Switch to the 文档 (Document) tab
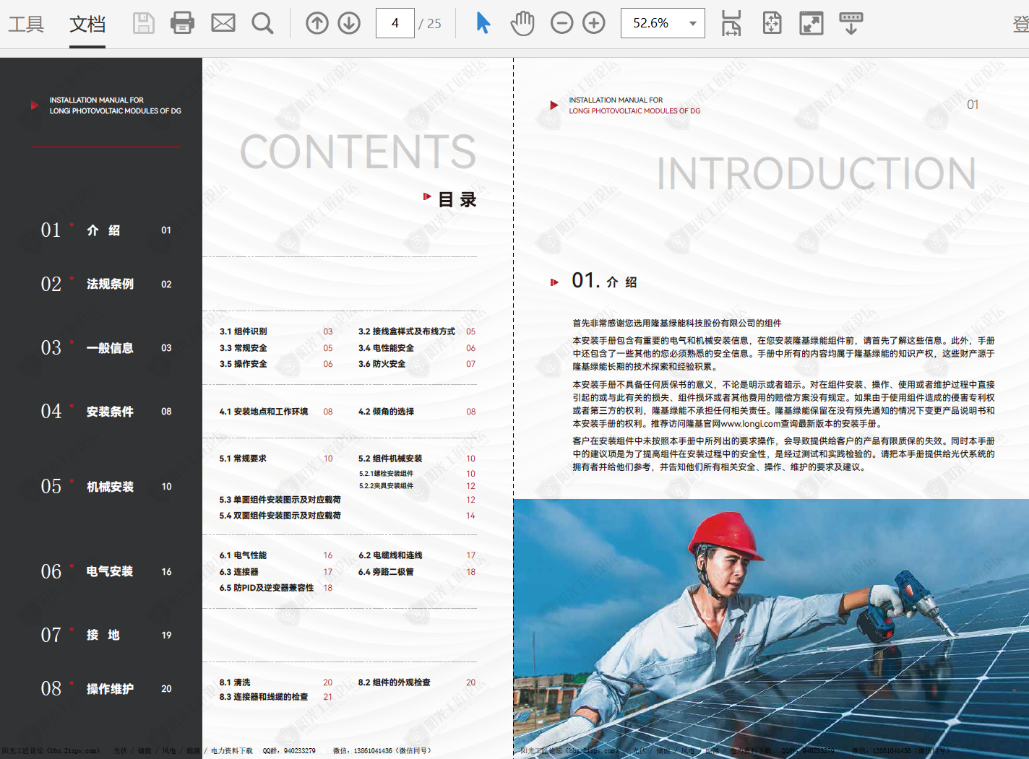 click(87, 24)
